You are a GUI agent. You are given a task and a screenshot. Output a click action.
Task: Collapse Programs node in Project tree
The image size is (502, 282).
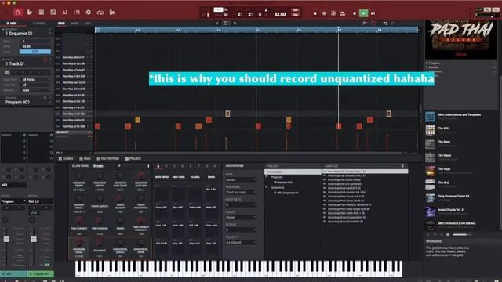[x=267, y=177]
